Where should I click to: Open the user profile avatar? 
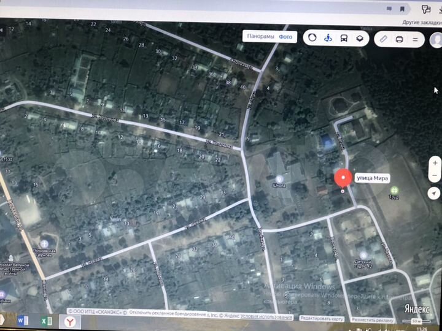coord(436,40)
